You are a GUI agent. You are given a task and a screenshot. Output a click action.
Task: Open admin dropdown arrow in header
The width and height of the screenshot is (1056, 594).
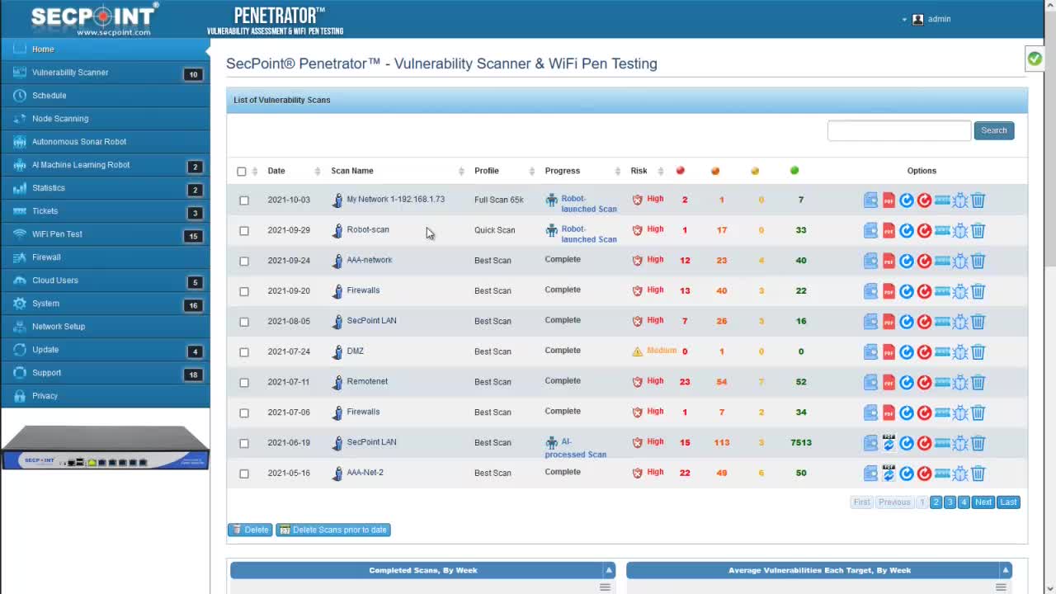click(x=904, y=20)
